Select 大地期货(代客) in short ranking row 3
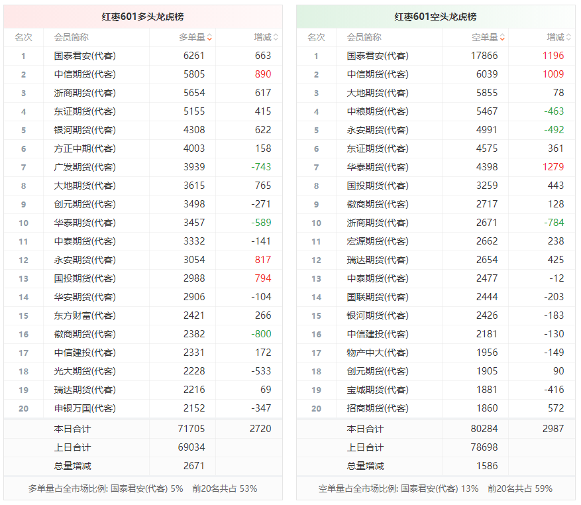Screen dimensions: 581x505 point(378,93)
